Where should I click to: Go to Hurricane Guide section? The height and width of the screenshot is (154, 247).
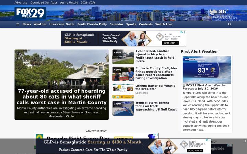(x=62, y=24)
